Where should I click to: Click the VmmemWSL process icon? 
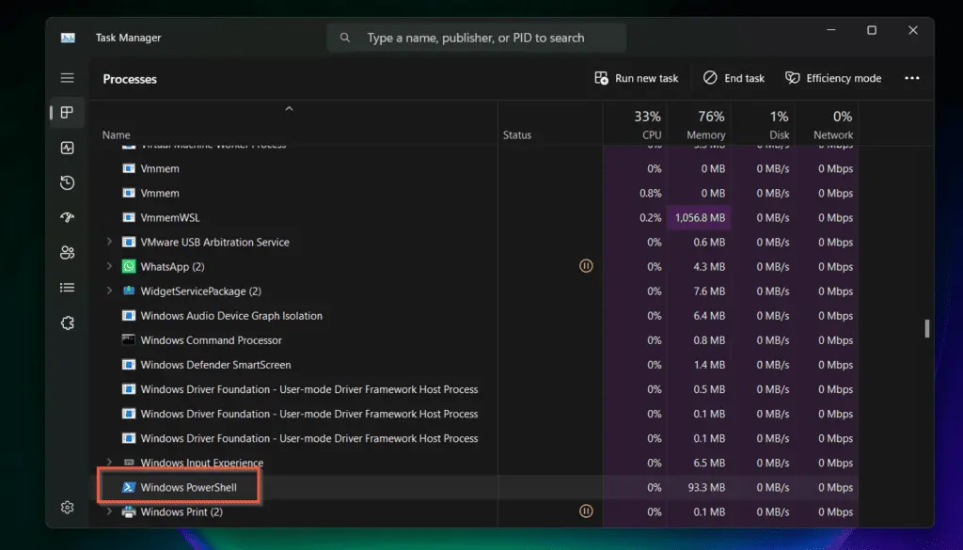click(x=128, y=217)
